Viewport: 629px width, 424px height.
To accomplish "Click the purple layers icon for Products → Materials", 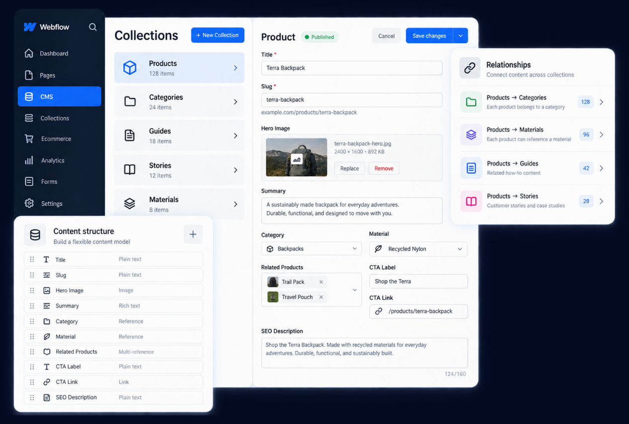I will click(x=471, y=134).
